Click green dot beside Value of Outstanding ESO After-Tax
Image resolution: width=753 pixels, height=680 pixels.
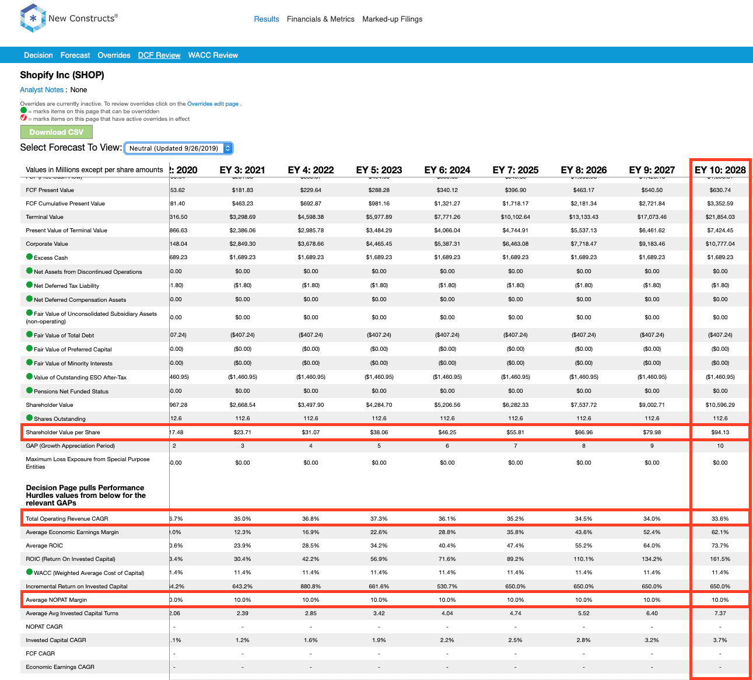click(x=29, y=376)
